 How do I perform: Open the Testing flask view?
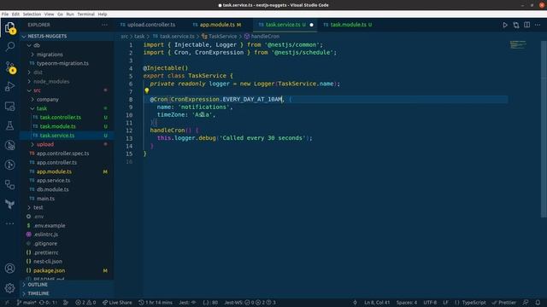(9, 125)
